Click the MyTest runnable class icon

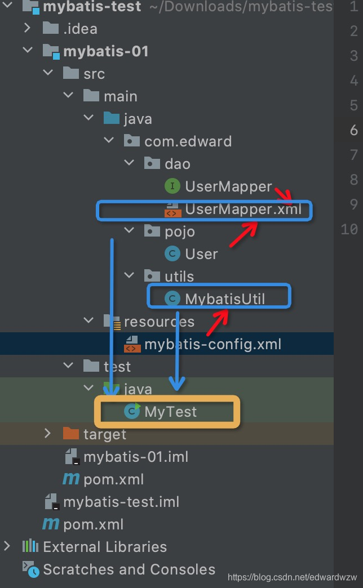[x=132, y=411]
